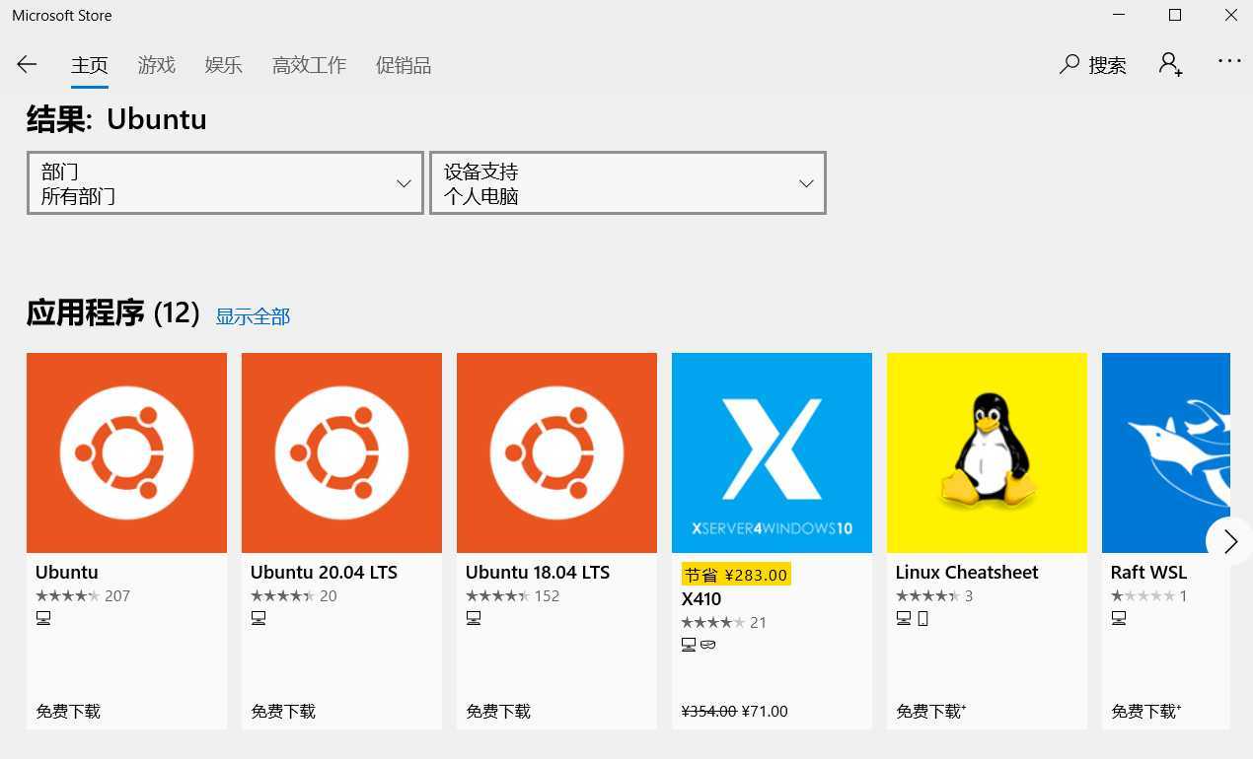Click the 'Raft WSL' title
This screenshot has height=759, width=1253.
[x=1148, y=572]
